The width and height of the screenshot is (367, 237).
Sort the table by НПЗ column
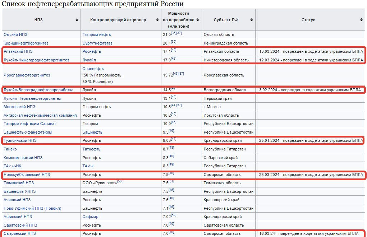pos(78,20)
